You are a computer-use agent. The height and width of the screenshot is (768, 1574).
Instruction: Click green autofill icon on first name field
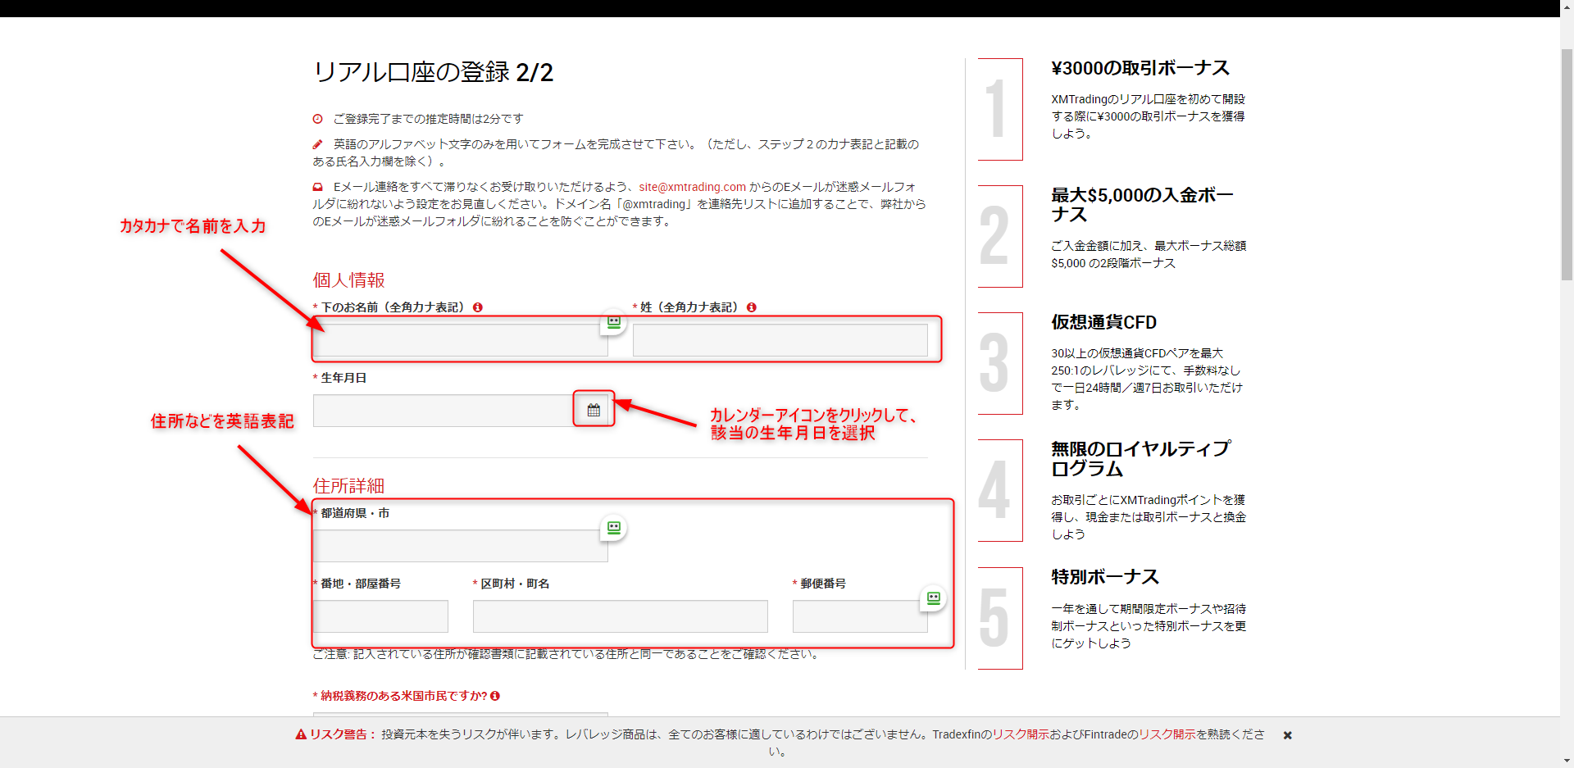pos(613,322)
